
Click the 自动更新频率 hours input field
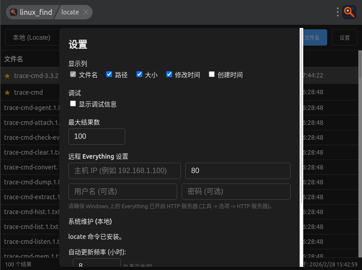pyautogui.click(x=97, y=263)
